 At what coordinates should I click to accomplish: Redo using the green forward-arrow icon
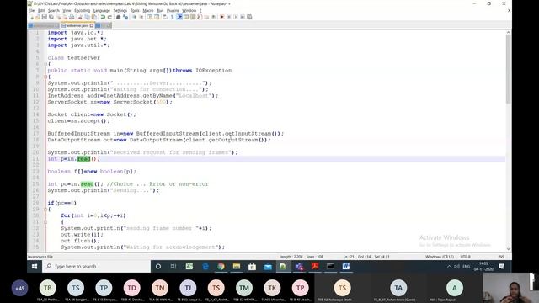click(x=110, y=17)
